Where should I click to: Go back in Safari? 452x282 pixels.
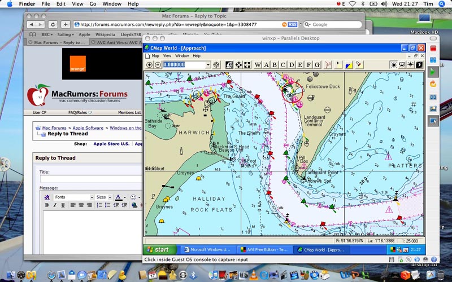pyautogui.click(x=32, y=24)
